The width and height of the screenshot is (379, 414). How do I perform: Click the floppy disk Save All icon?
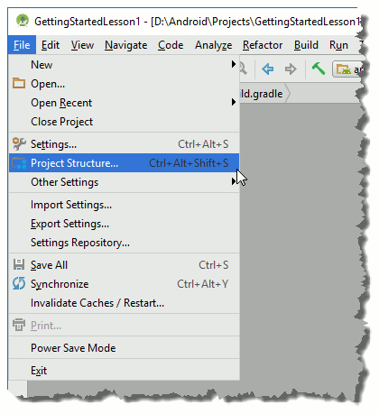(19, 264)
